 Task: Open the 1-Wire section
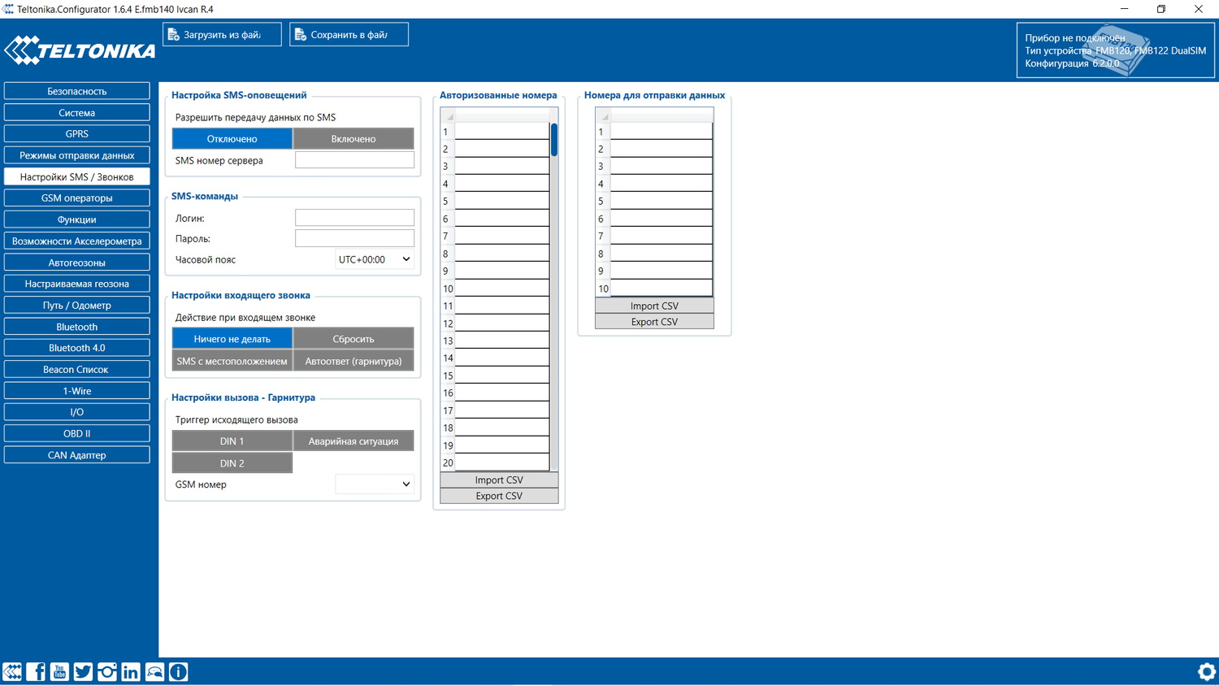tap(76, 391)
